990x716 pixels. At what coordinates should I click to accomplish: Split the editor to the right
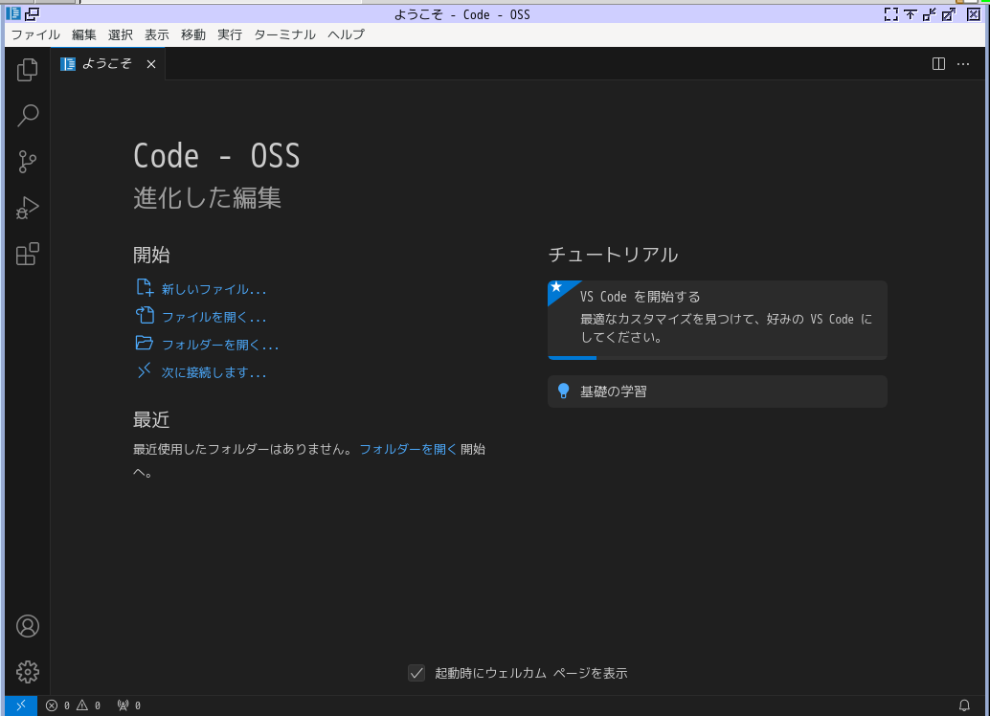[938, 64]
